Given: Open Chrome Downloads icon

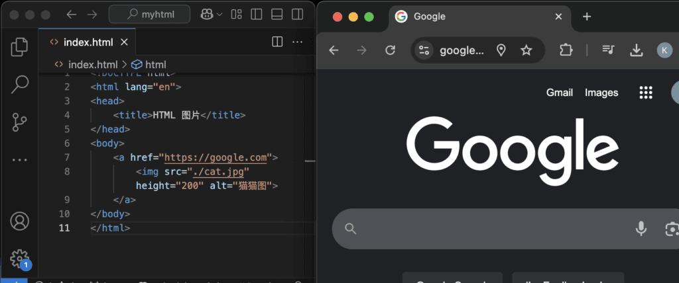Looking at the screenshot, I should [636, 50].
